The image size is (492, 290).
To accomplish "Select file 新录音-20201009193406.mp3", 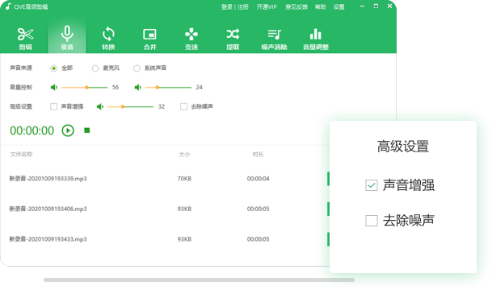I will tap(48, 209).
